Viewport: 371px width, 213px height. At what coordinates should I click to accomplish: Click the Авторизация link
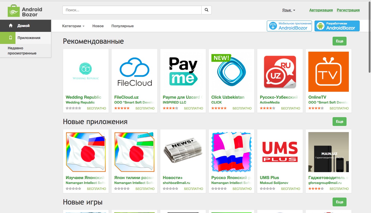(x=321, y=10)
